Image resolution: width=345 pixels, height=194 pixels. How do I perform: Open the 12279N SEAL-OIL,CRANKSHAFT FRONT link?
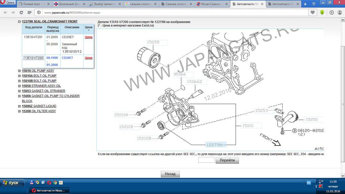click(x=50, y=21)
